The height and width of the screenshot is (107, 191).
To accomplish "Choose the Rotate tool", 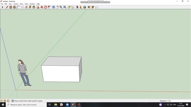I will click(45, 7).
